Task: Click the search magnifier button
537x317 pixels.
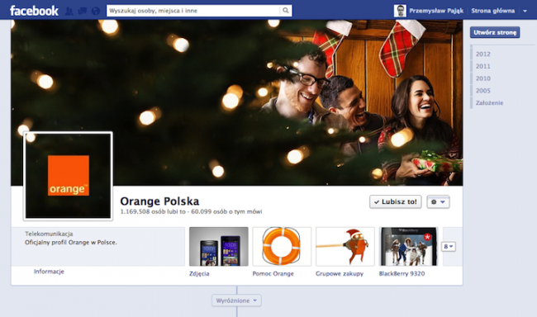Action: (286, 11)
